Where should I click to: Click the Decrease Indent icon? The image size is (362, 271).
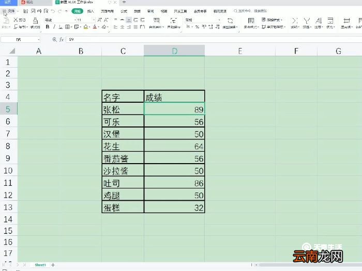tap(135, 20)
